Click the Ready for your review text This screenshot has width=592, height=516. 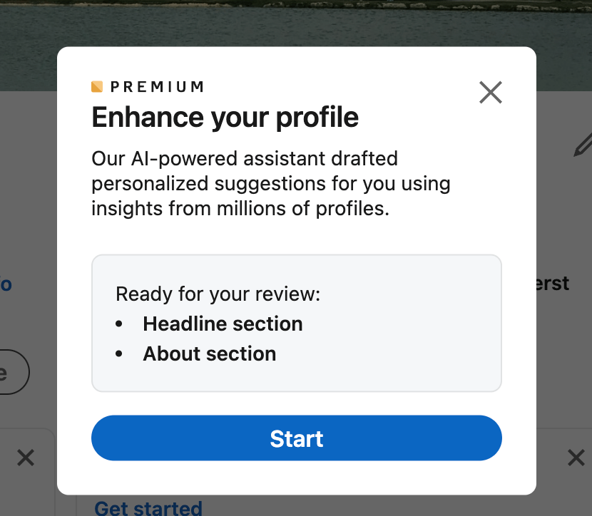[x=218, y=294]
